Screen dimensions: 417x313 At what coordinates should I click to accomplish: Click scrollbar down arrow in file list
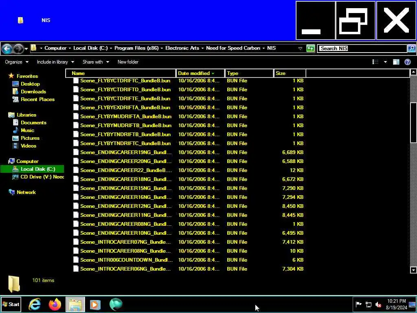coord(413,270)
